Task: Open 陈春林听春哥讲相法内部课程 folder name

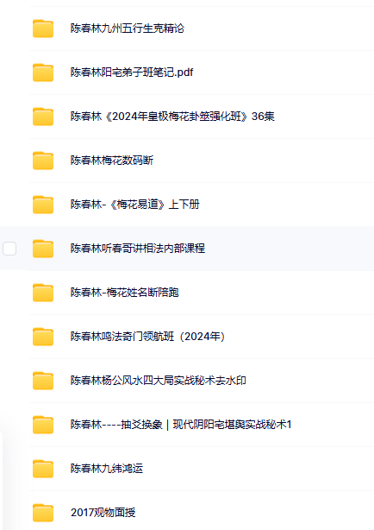Action: pyautogui.click(x=137, y=249)
